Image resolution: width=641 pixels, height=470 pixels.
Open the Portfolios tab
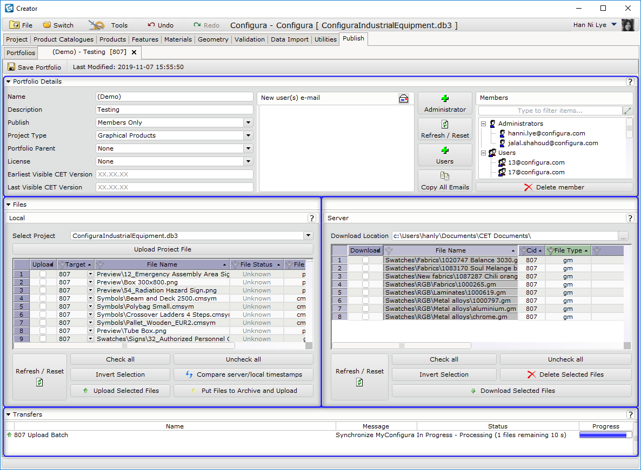pos(21,53)
